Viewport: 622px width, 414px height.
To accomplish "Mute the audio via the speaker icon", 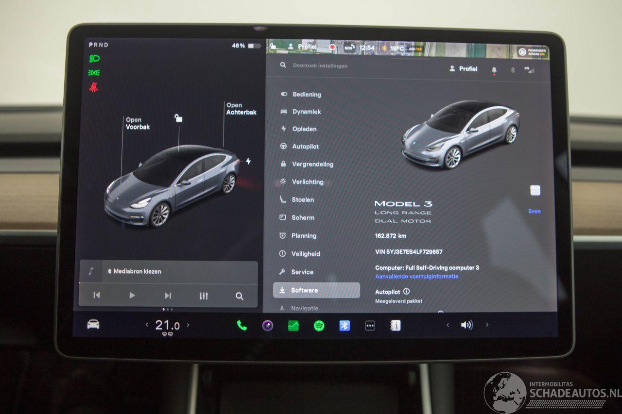I will pos(466,325).
